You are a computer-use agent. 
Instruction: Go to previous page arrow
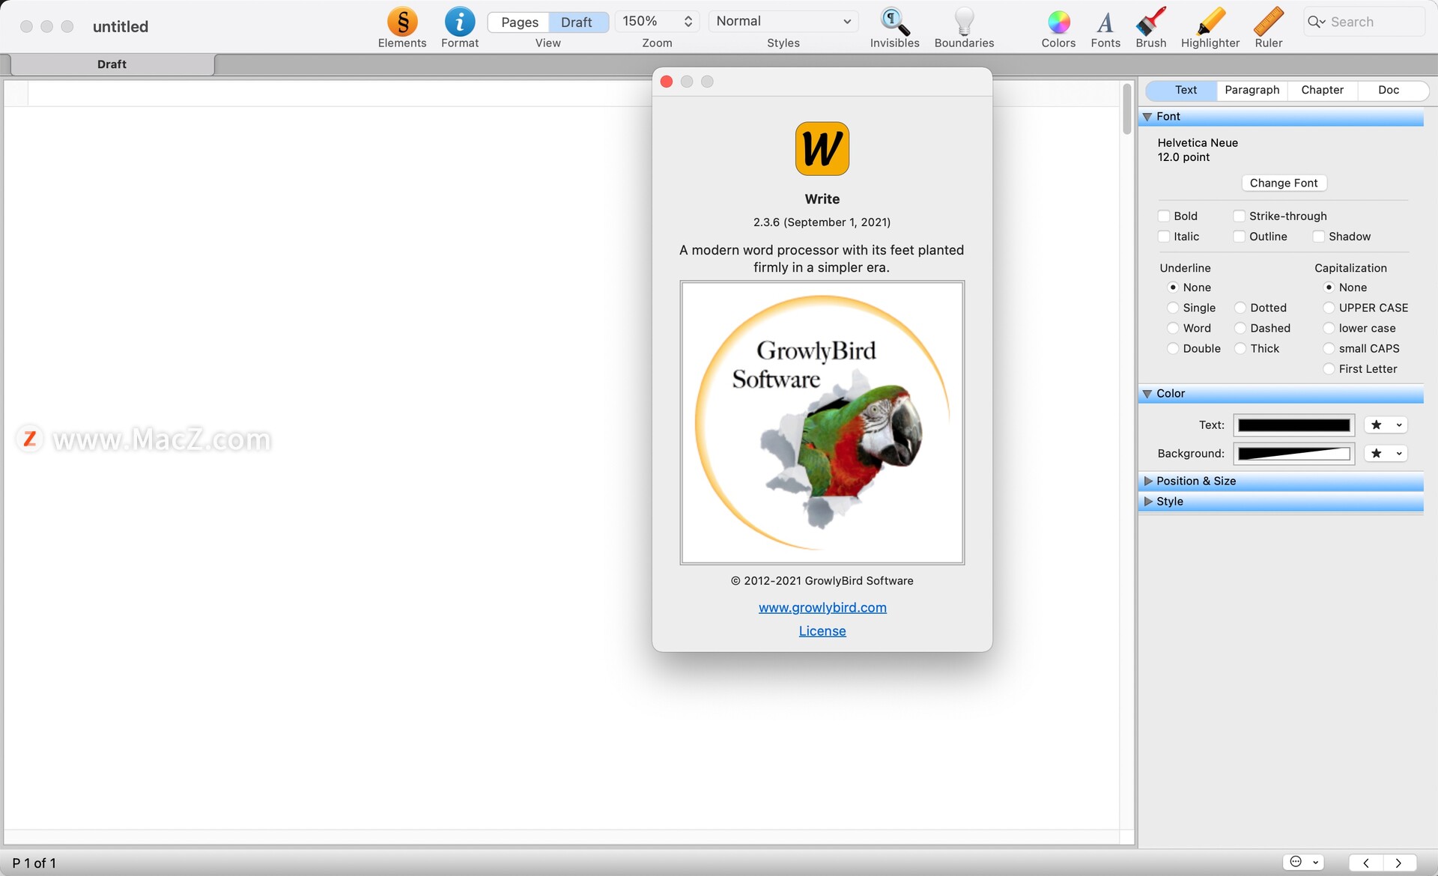[x=1366, y=863]
